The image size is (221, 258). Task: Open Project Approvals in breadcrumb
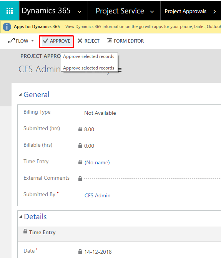point(185,12)
